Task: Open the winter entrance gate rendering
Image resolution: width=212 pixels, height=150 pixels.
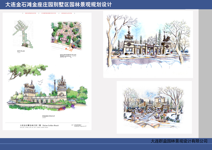Action: [148, 44]
